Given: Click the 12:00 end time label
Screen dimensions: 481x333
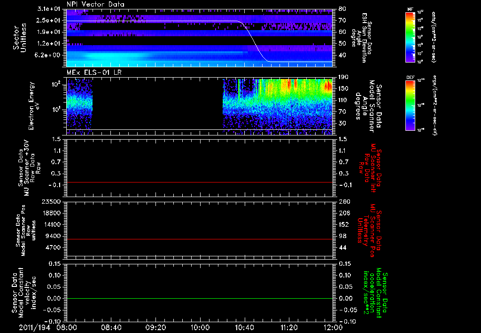Looking at the screenshot, I should pyautogui.click(x=333, y=327).
